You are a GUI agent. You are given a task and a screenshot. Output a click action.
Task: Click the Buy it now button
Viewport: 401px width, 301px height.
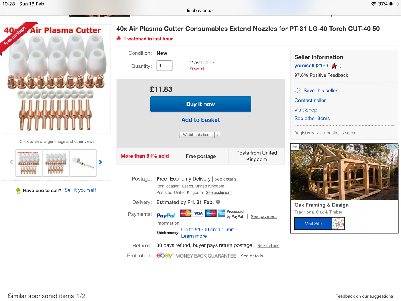coord(200,104)
